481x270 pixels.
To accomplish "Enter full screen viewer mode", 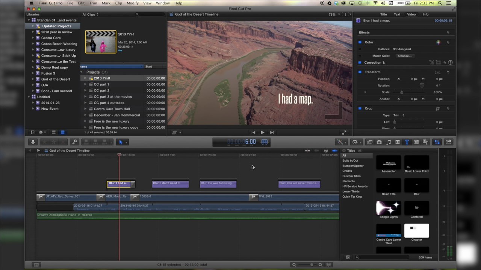I will point(344,132).
